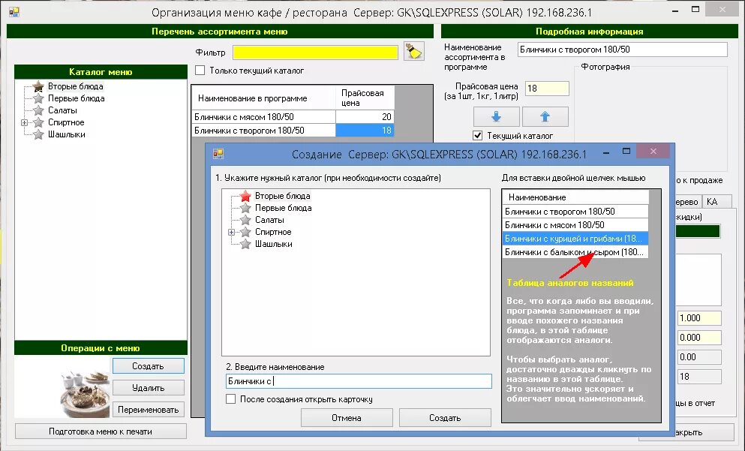Click Создать button in Операции с меню
745x451 pixels.
[x=149, y=366]
